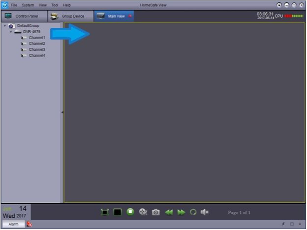Go to previous page with green arrows
Image resolution: width=307 pixels, height=230 pixels.
[169, 212]
